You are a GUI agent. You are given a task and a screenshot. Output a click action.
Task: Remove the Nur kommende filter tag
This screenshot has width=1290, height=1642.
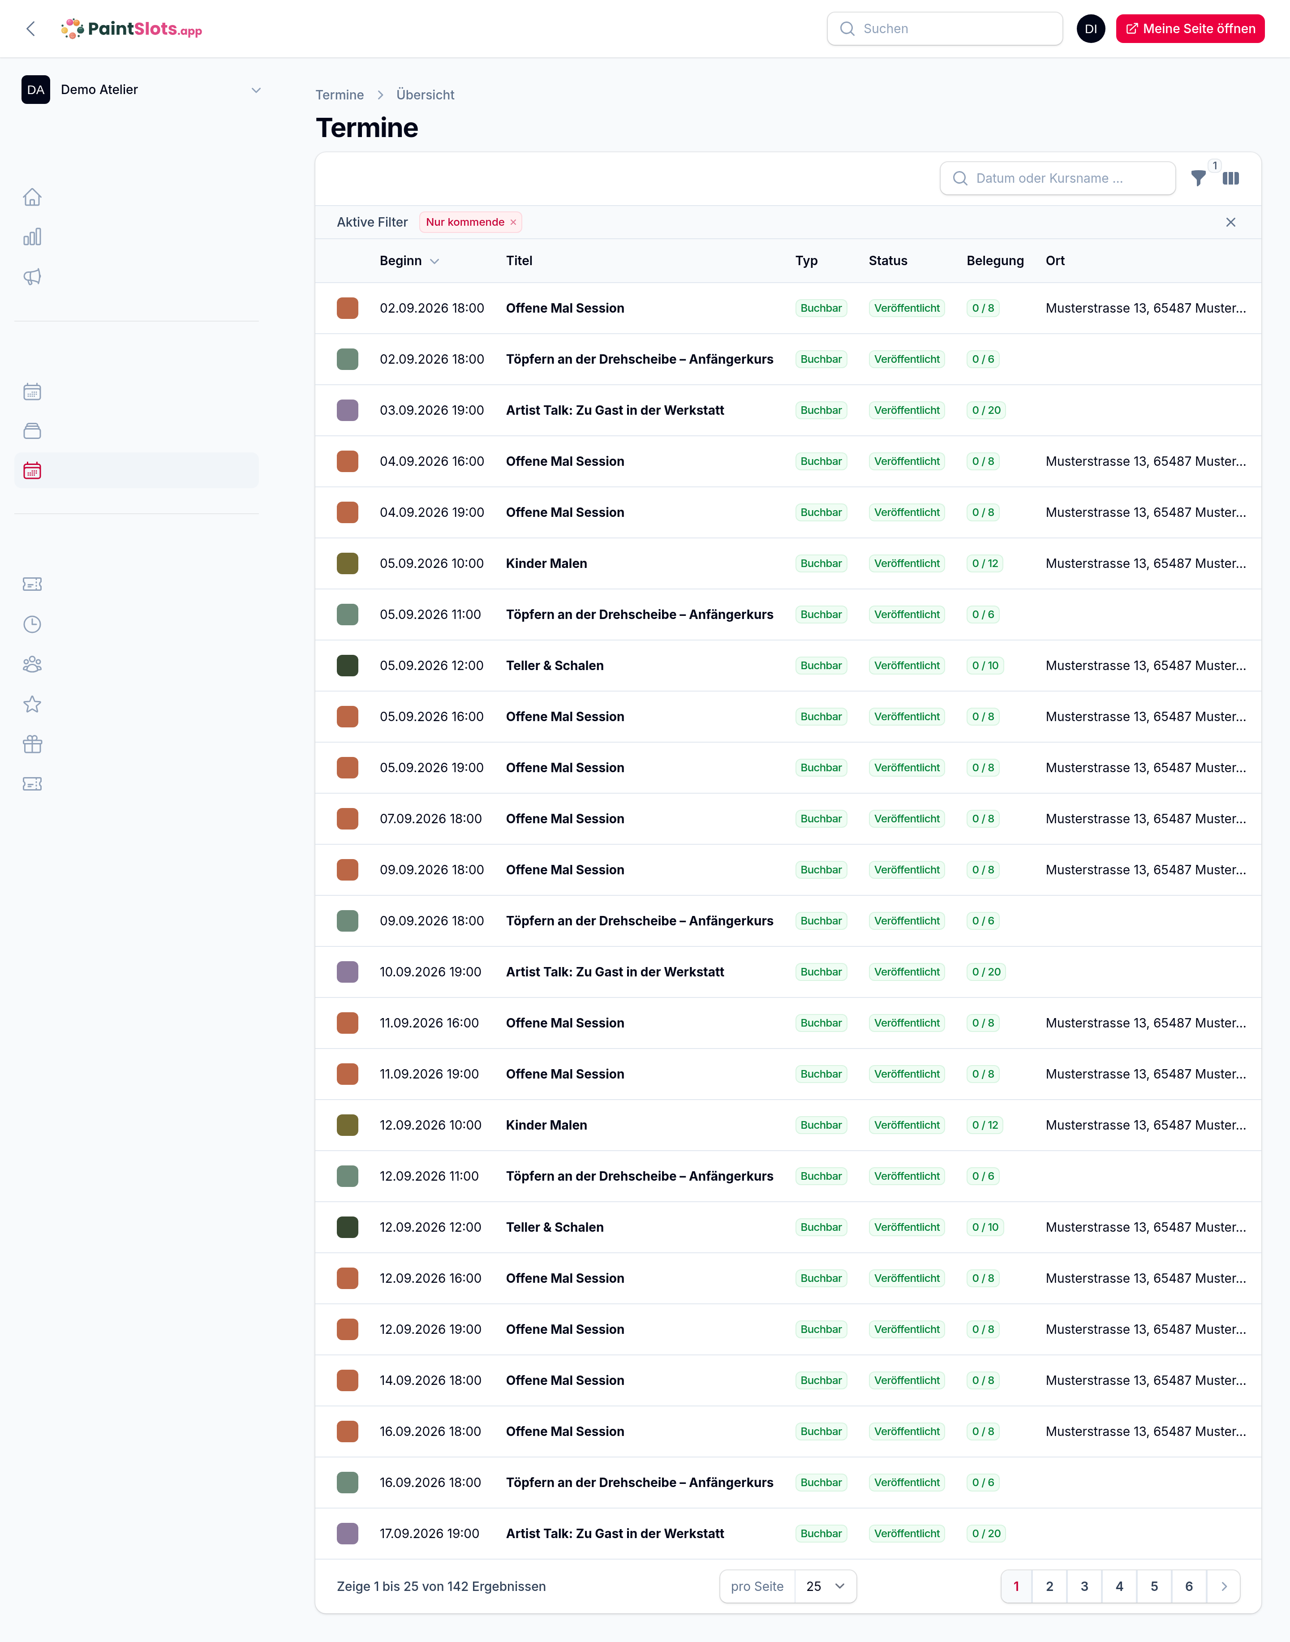[513, 222]
